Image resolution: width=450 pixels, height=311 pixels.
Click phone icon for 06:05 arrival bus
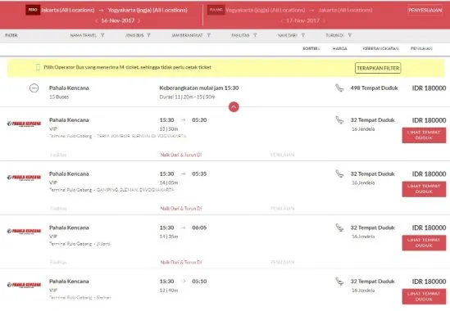(x=339, y=228)
